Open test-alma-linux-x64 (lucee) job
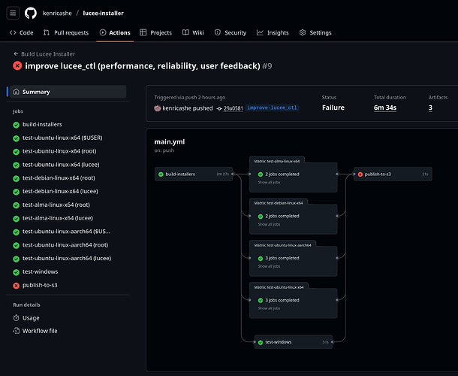The image size is (458, 376). click(58, 218)
